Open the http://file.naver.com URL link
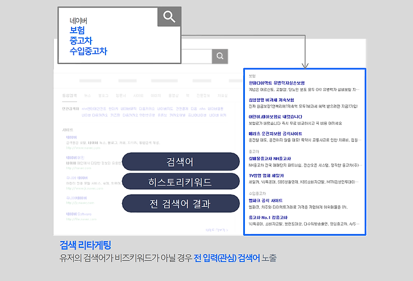The height and width of the screenshot is (281, 413). pos(81,219)
